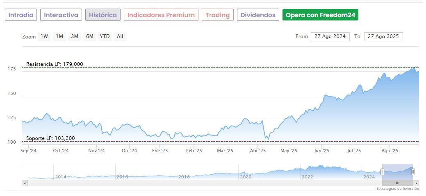Select the YTD zoom option
Image resolution: width=426 pixels, height=196 pixels.
tap(105, 36)
